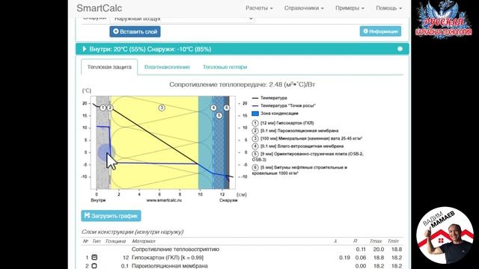Click the Гипсокартон (ГКЛ) [k = 0.99] table row text
The width and height of the screenshot is (479, 269).
coord(168,258)
